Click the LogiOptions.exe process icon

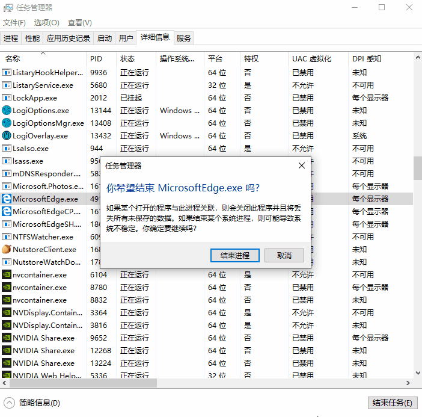[7, 111]
